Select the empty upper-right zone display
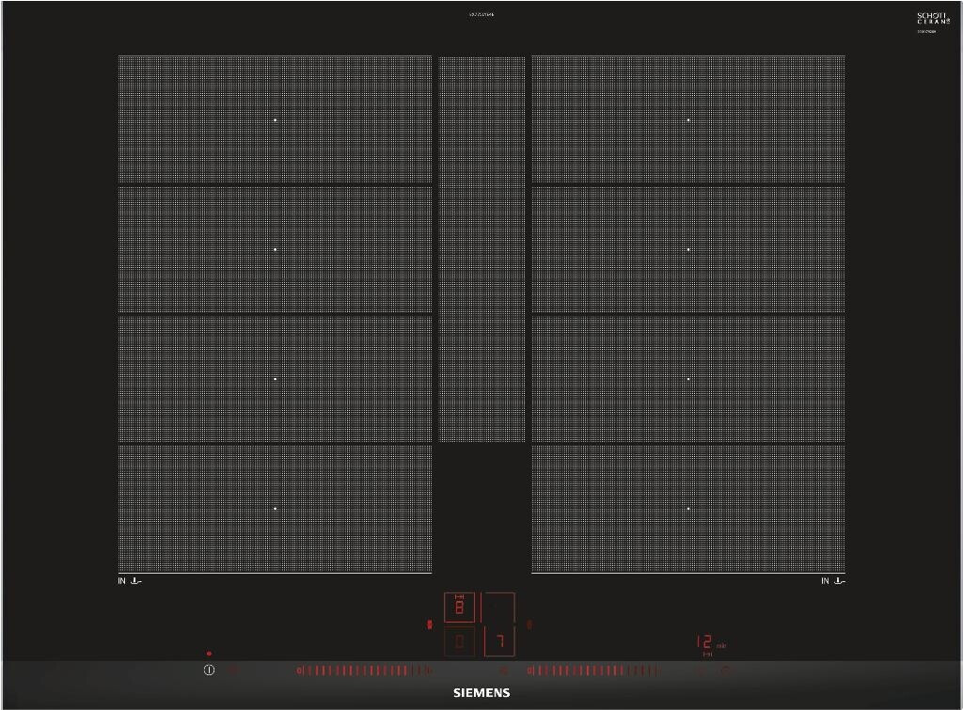The width and height of the screenshot is (963, 710). [x=499, y=607]
